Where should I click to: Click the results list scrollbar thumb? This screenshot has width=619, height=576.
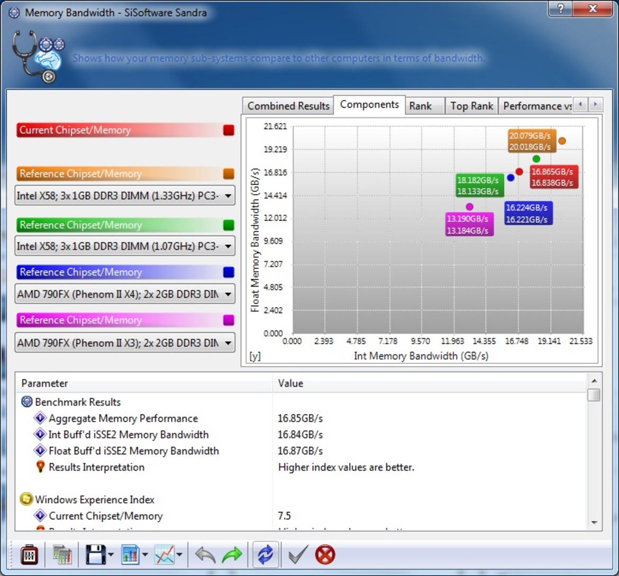pos(594,395)
